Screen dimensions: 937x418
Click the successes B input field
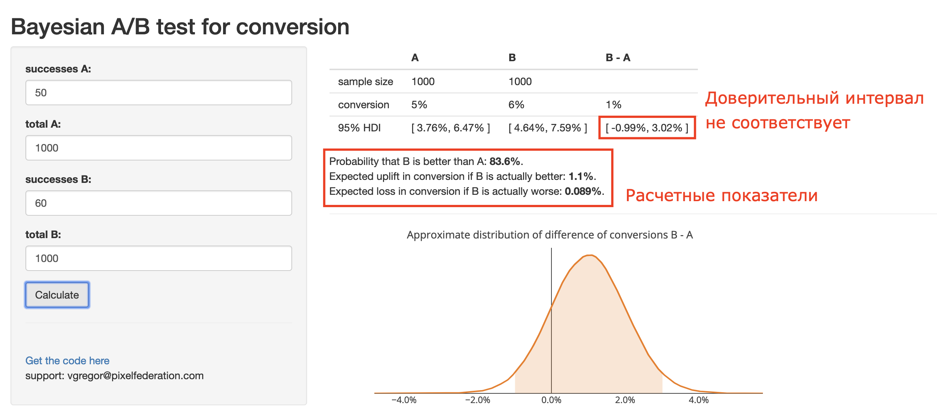[158, 203]
